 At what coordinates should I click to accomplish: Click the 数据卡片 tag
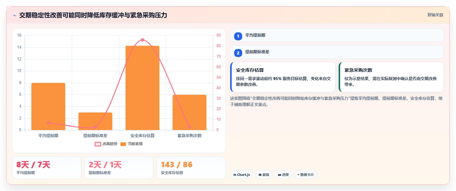[306, 175]
